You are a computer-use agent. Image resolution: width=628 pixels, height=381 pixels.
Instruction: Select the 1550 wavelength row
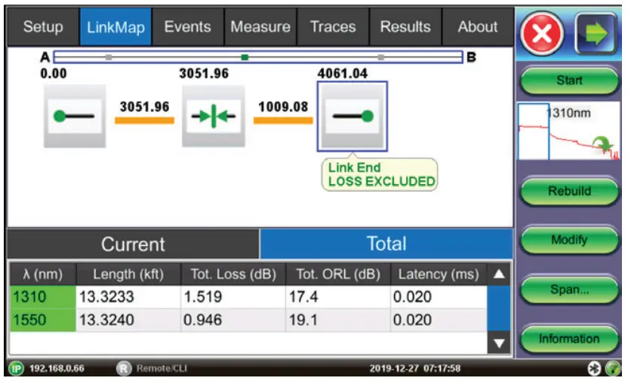[248, 320]
